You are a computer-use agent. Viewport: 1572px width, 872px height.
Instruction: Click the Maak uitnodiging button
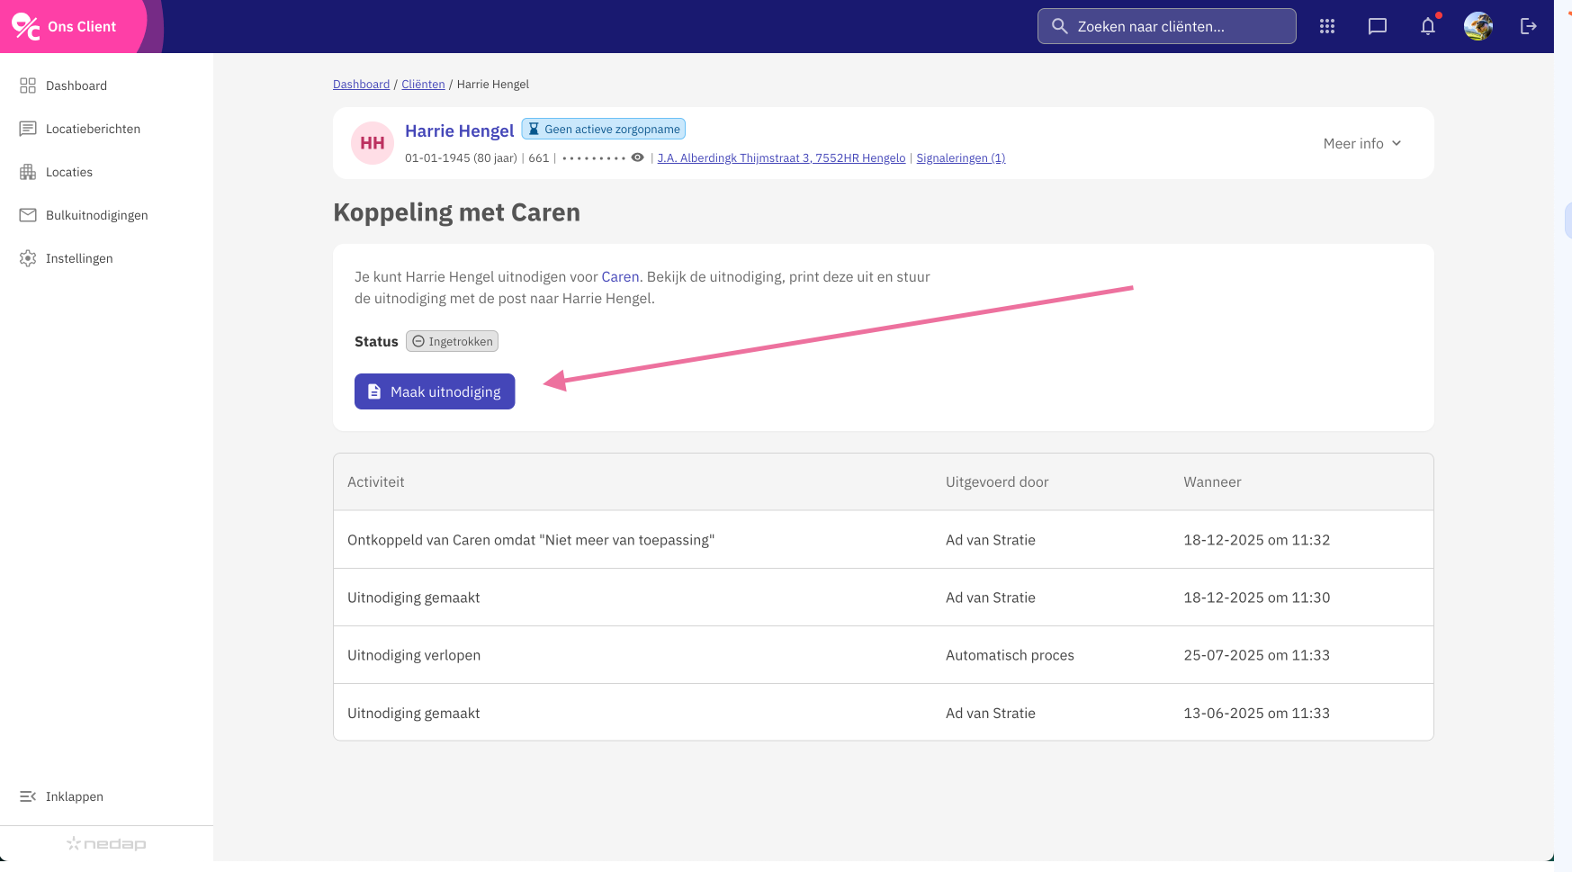435,391
